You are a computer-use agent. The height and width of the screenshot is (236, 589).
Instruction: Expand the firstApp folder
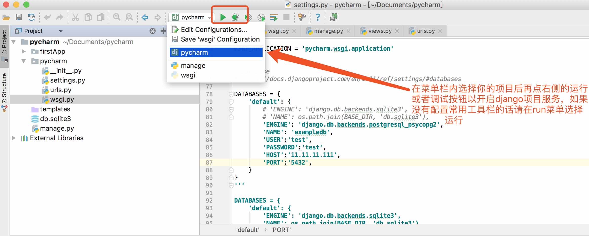coord(24,51)
